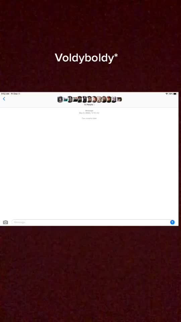
Task: Select the ninth group member avatar
Action: click(99, 99)
